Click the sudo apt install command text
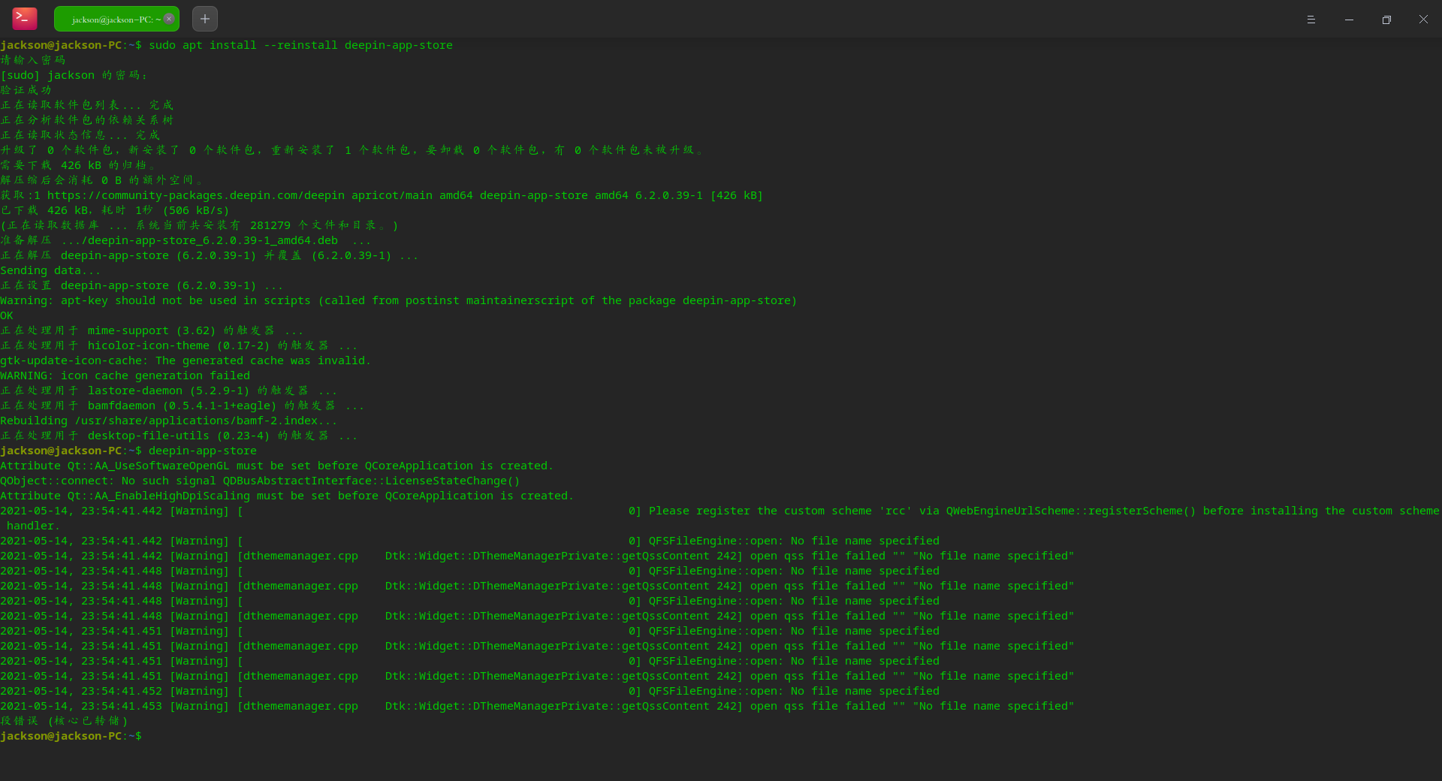 point(300,45)
